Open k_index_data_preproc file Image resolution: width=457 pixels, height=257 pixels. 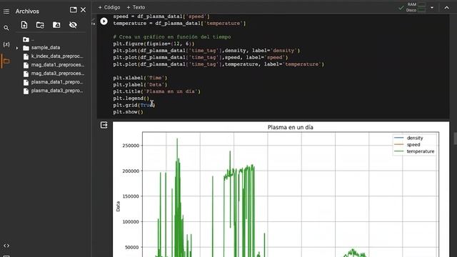(x=57, y=56)
